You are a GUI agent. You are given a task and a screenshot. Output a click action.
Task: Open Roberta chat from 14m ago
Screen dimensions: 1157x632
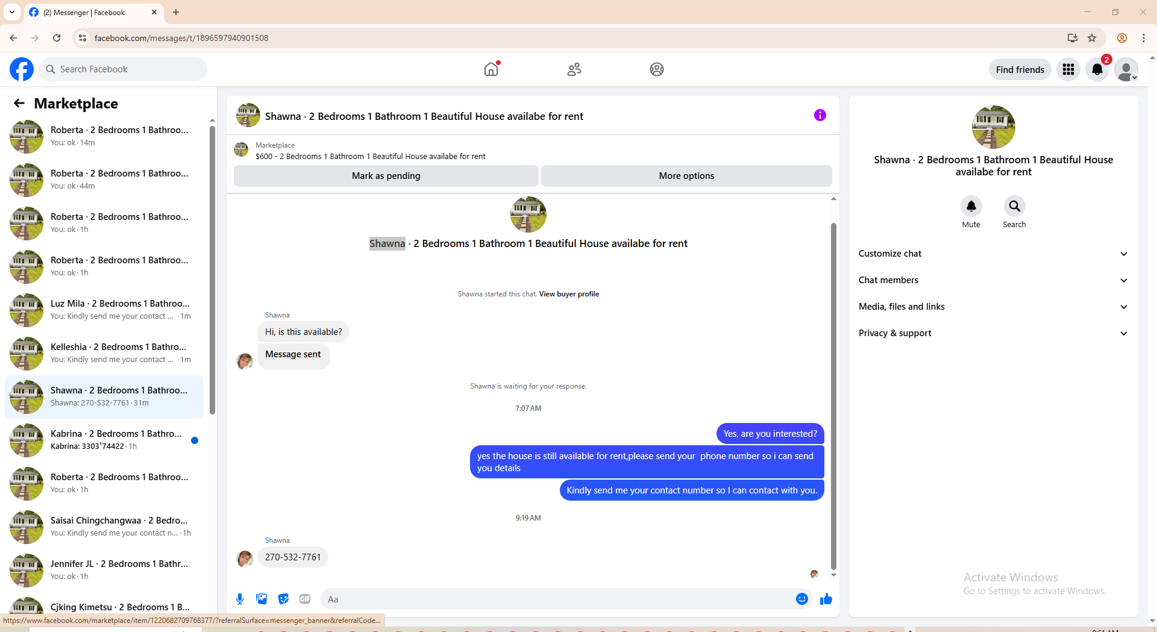[104, 136]
